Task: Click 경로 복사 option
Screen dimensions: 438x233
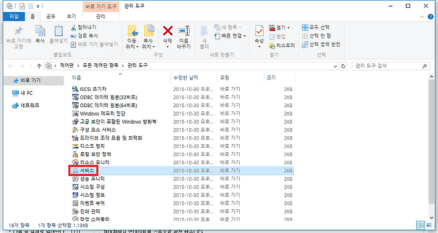Action: point(84,36)
